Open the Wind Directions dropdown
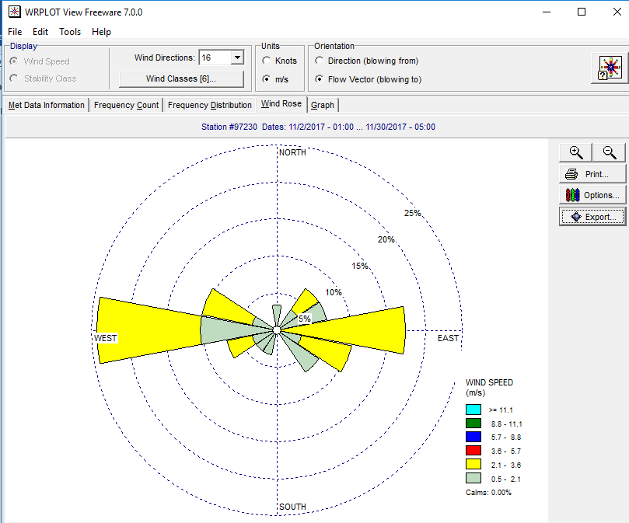Viewport: 629px width, 523px height. [x=236, y=57]
